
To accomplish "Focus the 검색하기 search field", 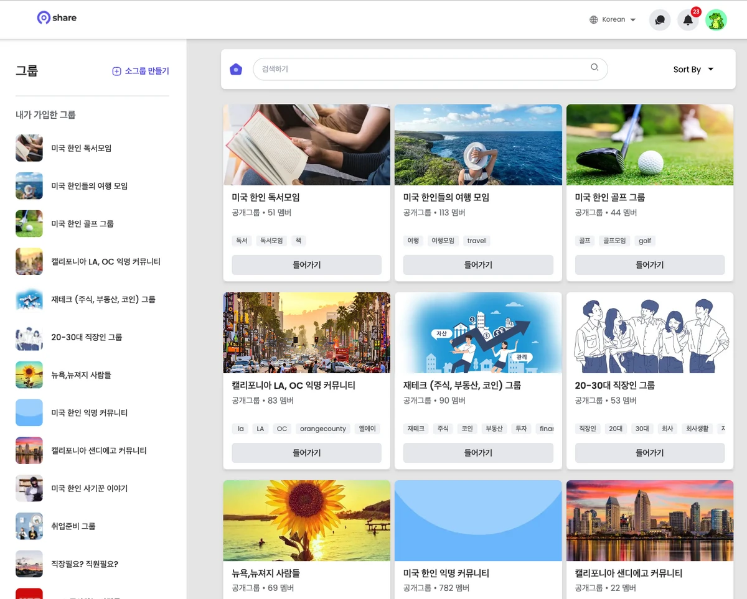I will pos(430,69).
